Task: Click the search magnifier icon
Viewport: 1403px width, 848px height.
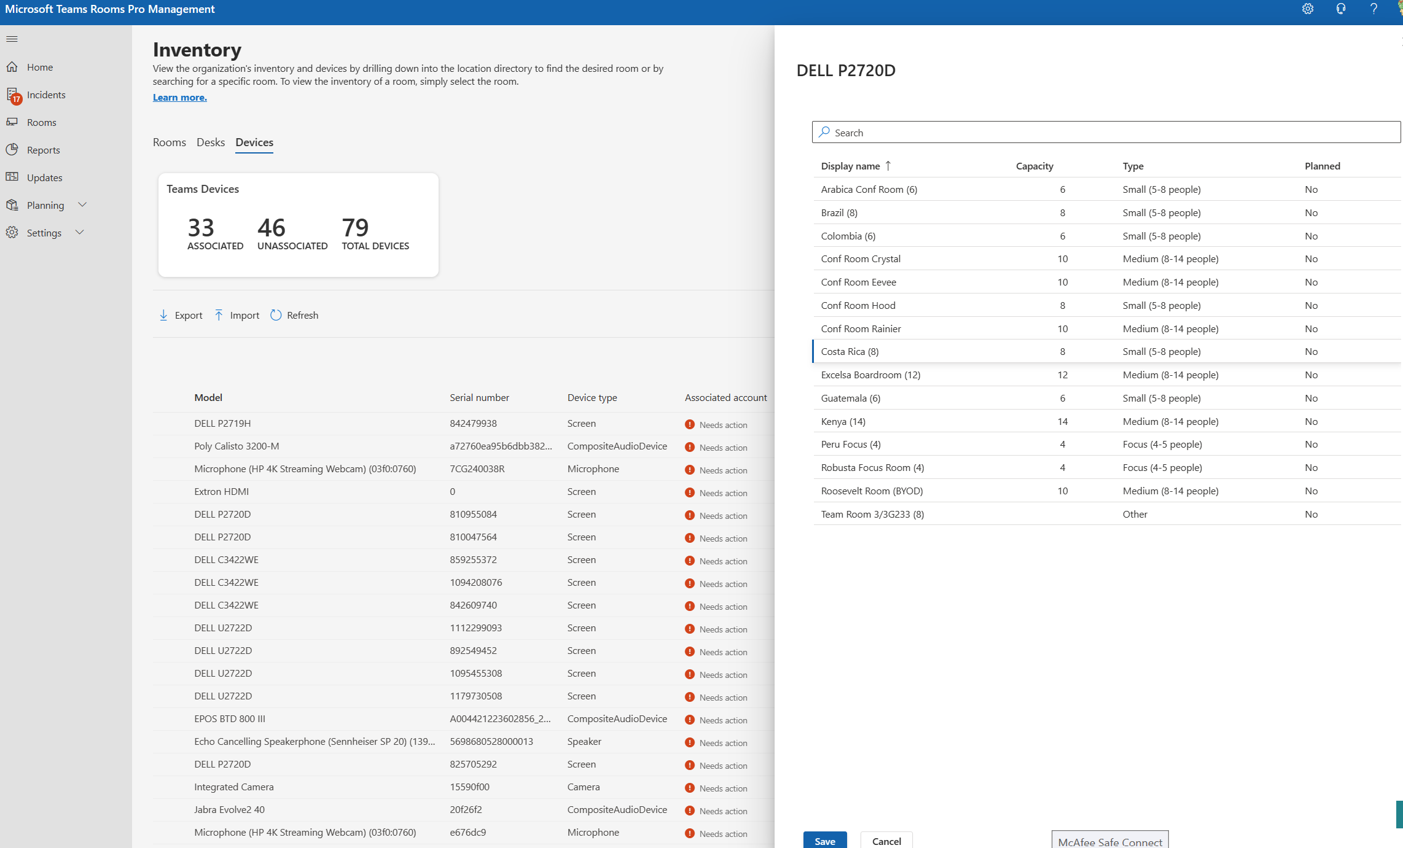Action: point(824,132)
